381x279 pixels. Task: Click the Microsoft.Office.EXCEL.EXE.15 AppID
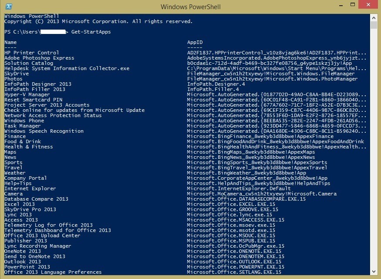coord(231,204)
